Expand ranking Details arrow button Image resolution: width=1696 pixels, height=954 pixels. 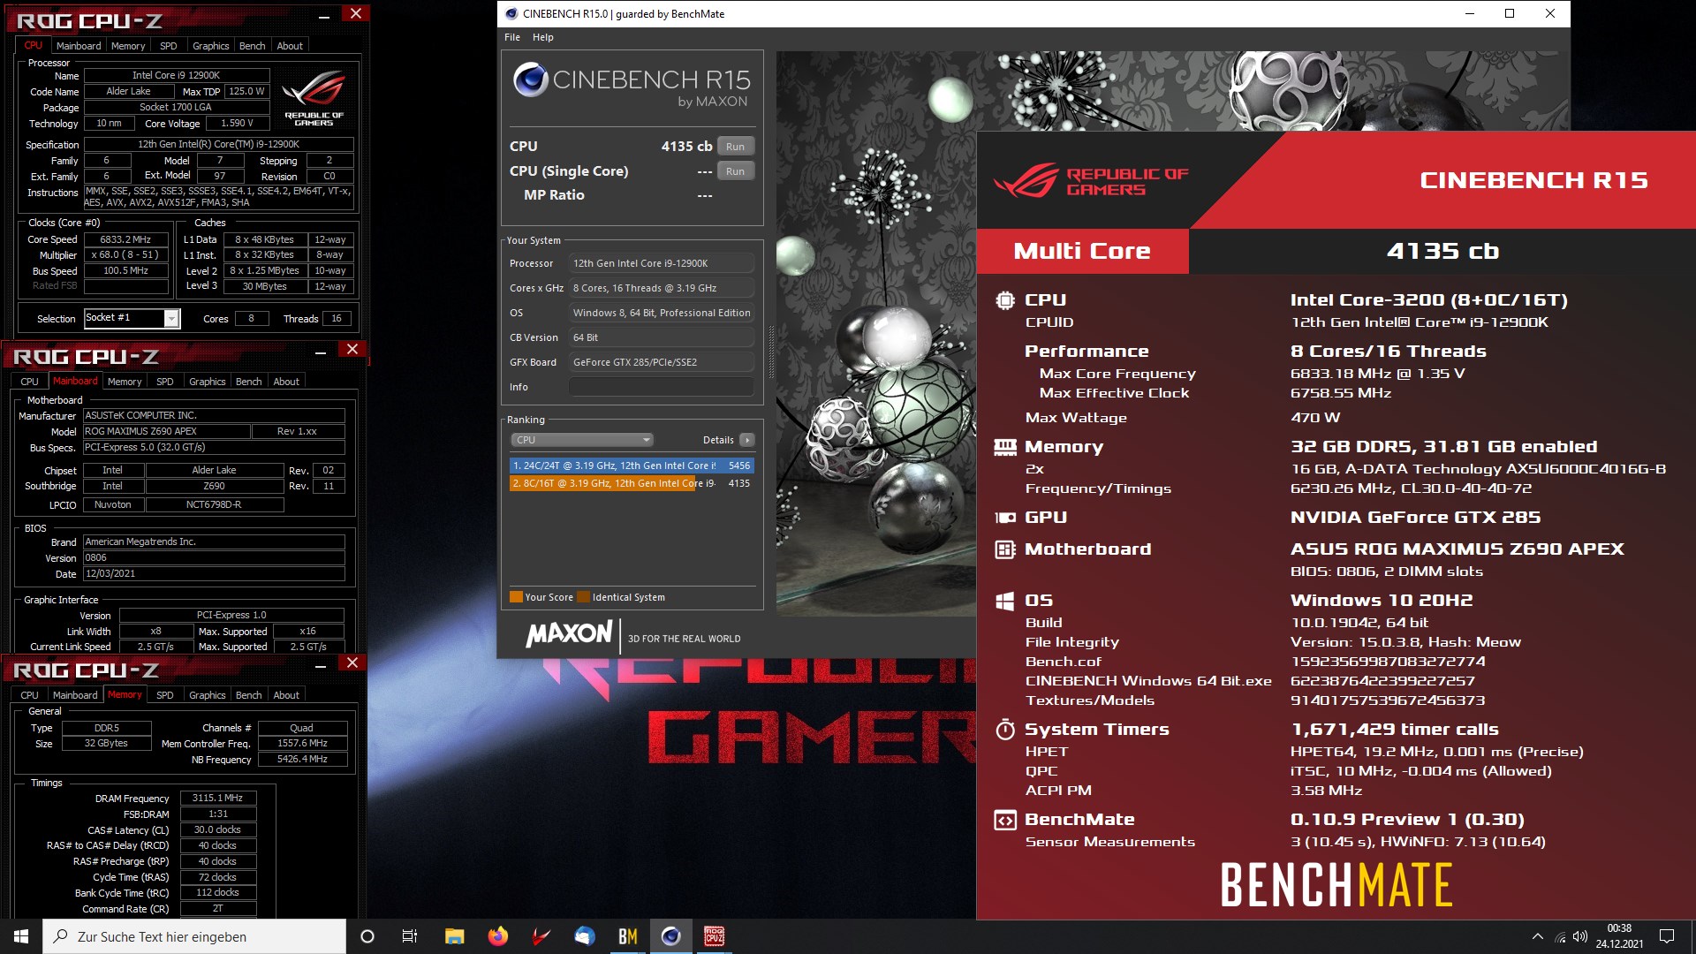tap(747, 440)
